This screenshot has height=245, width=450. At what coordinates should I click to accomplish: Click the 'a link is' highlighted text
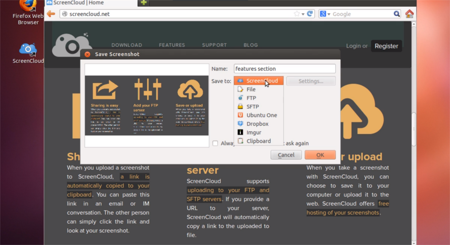[x=135, y=177]
